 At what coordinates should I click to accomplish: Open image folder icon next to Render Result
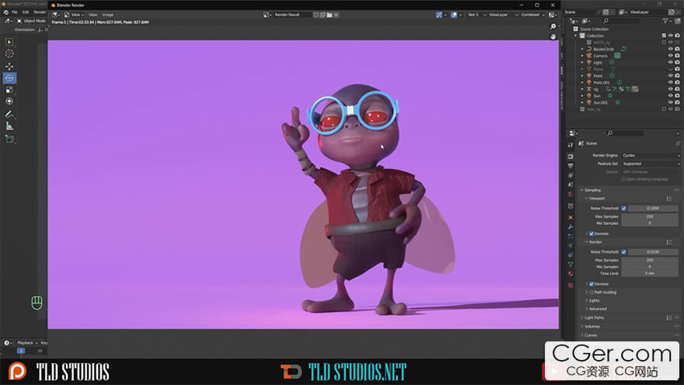[330, 15]
